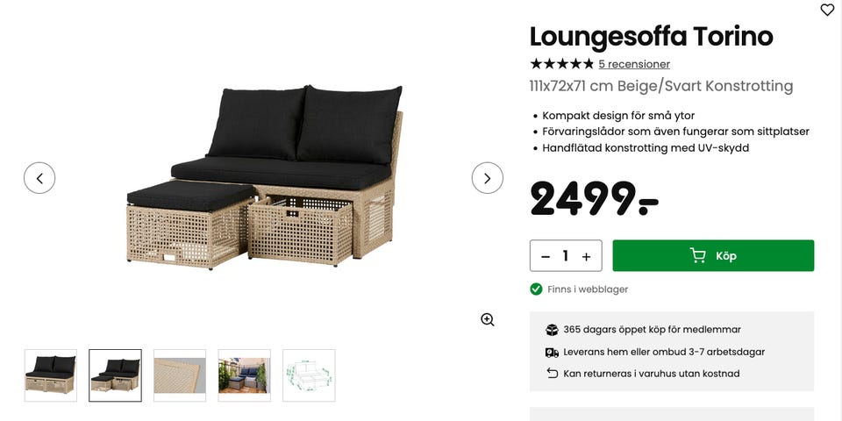Increase quantity with plus button
The image size is (842, 421).
click(586, 256)
